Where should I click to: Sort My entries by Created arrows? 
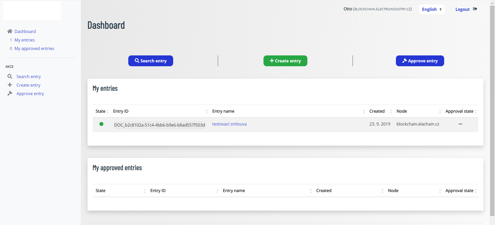pos(391,111)
